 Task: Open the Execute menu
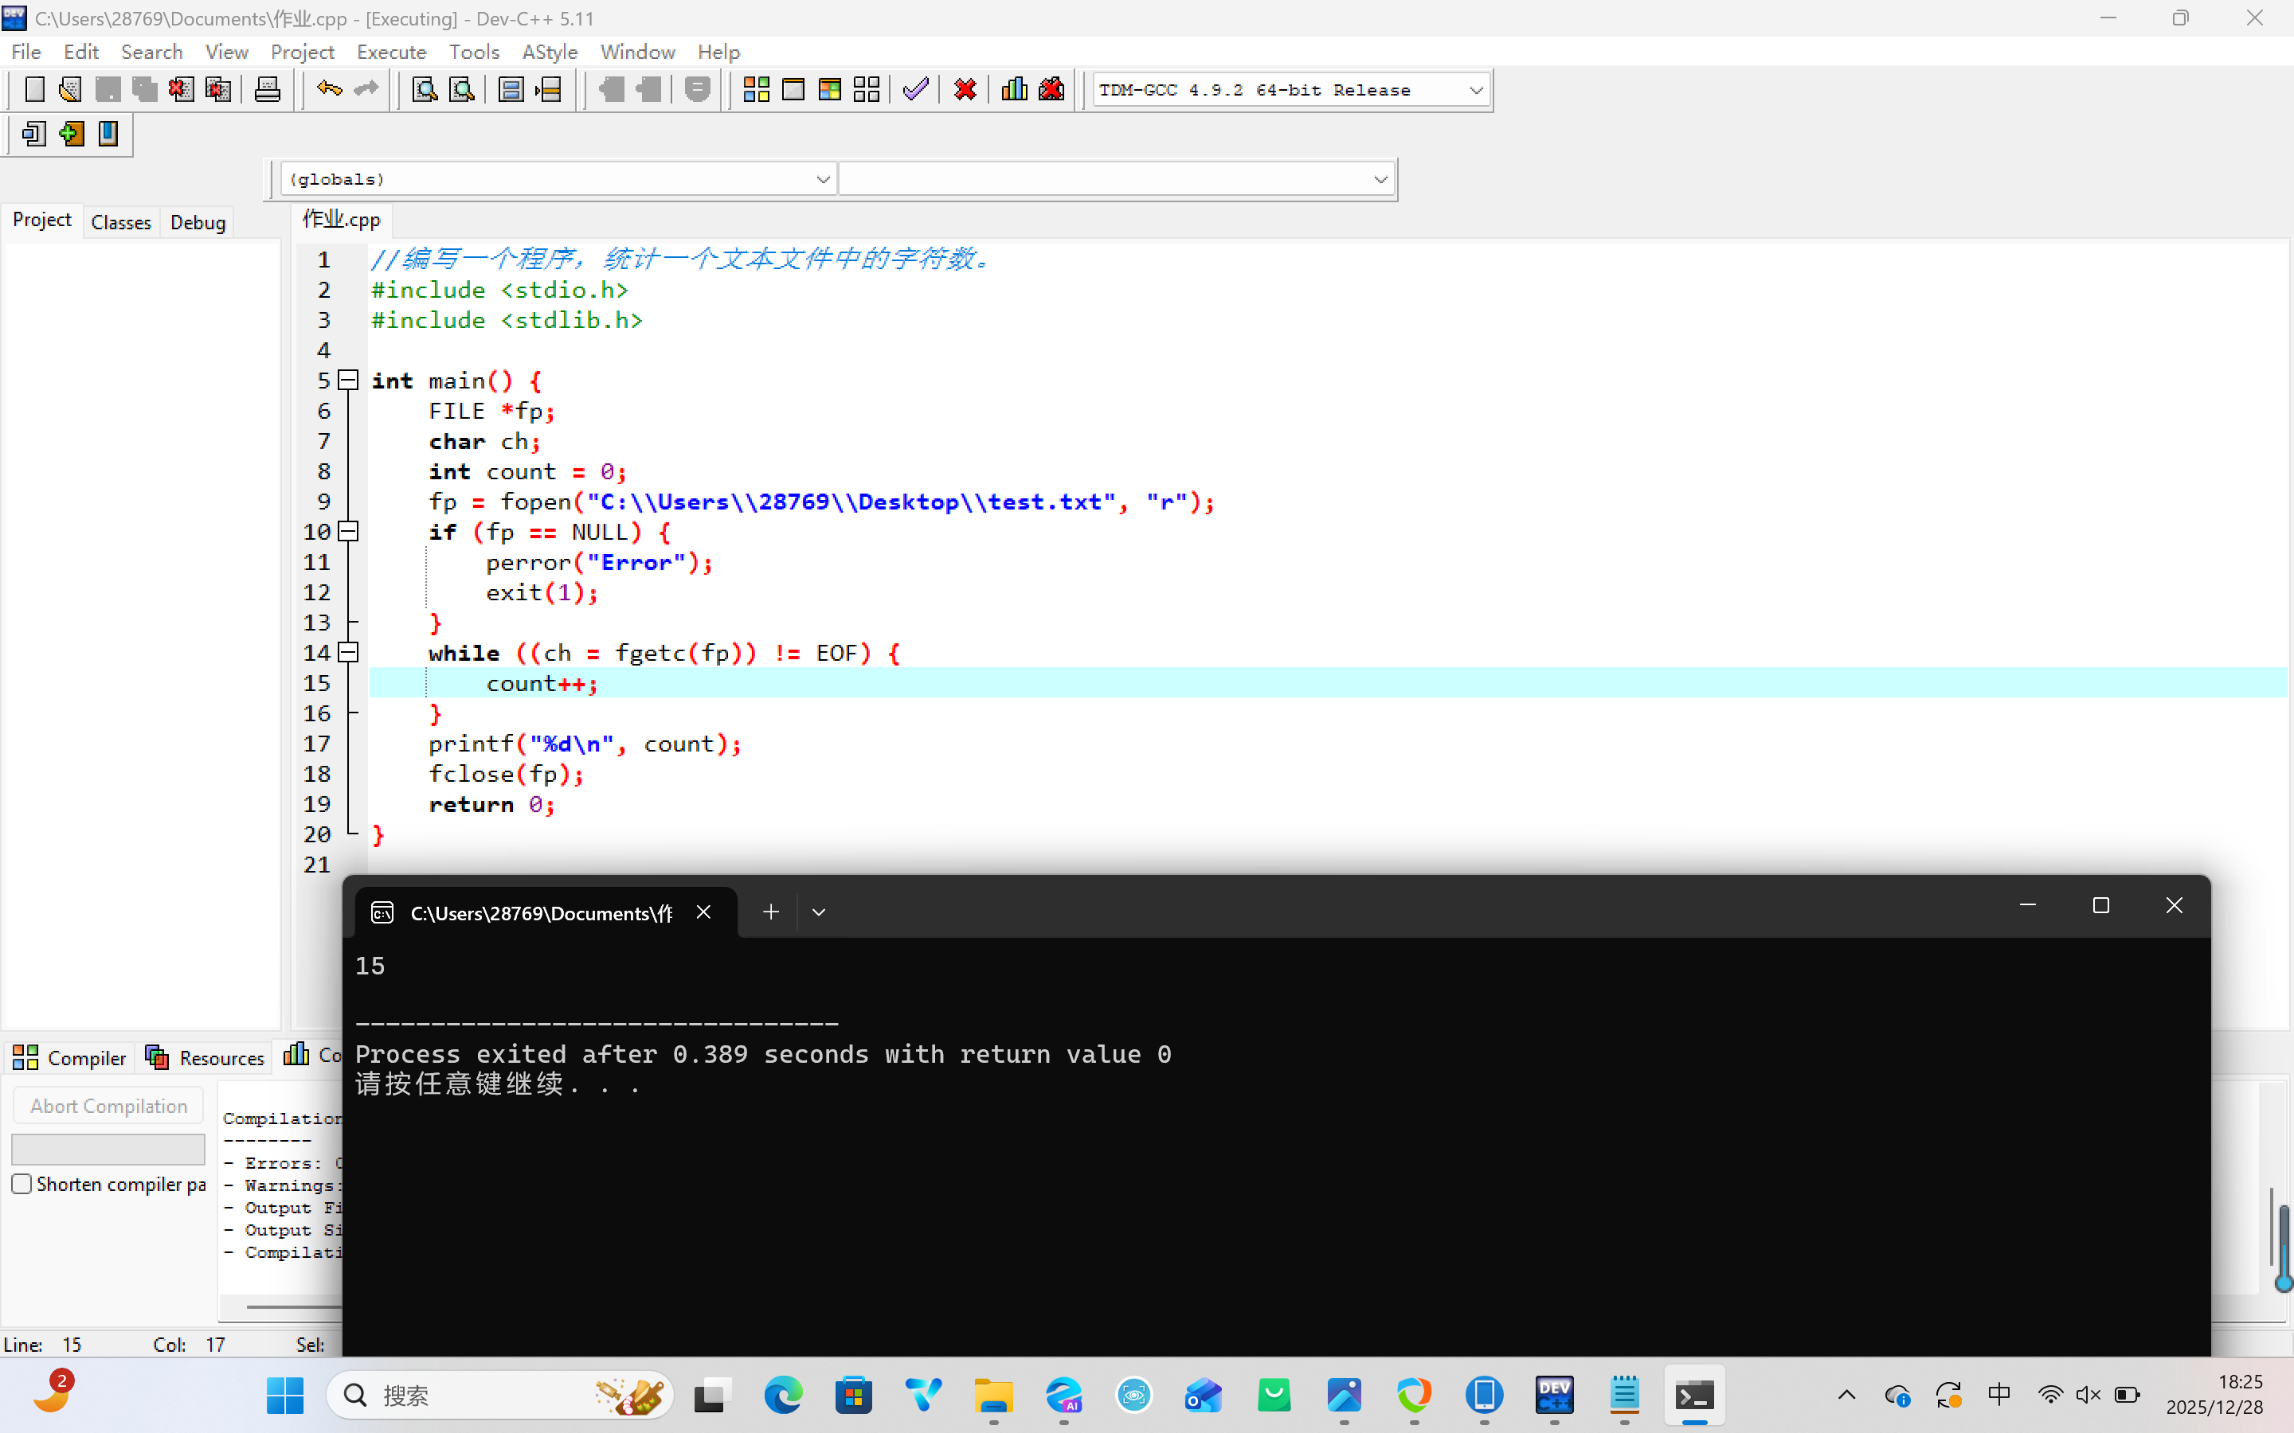(x=390, y=52)
